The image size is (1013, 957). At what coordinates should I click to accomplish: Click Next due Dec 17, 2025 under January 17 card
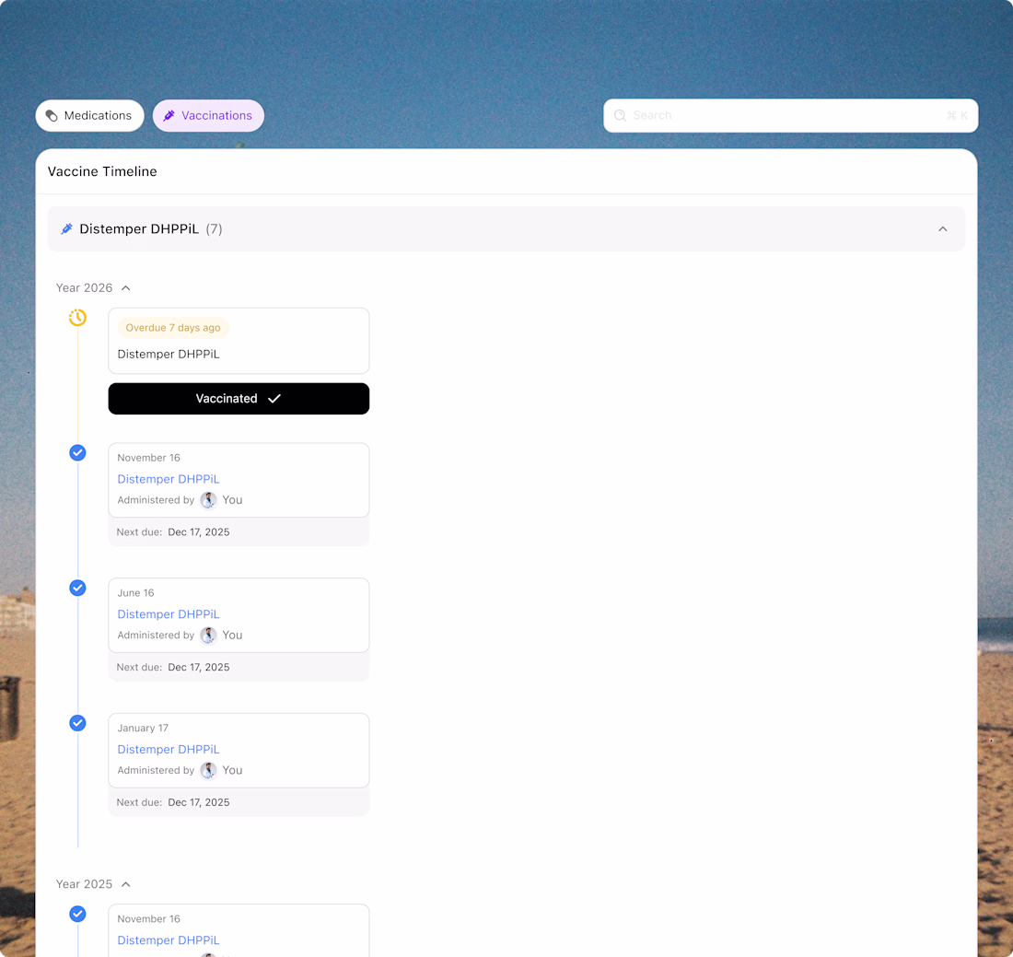click(x=173, y=802)
